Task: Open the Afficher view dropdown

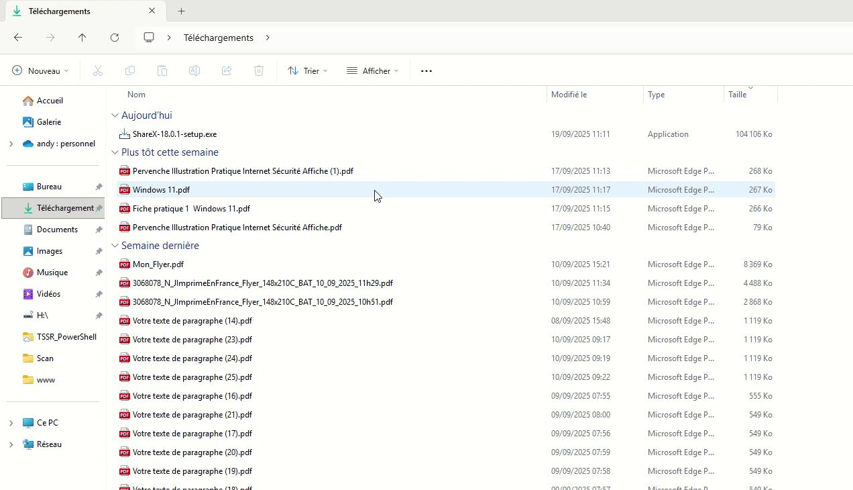Action: click(372, 70)
